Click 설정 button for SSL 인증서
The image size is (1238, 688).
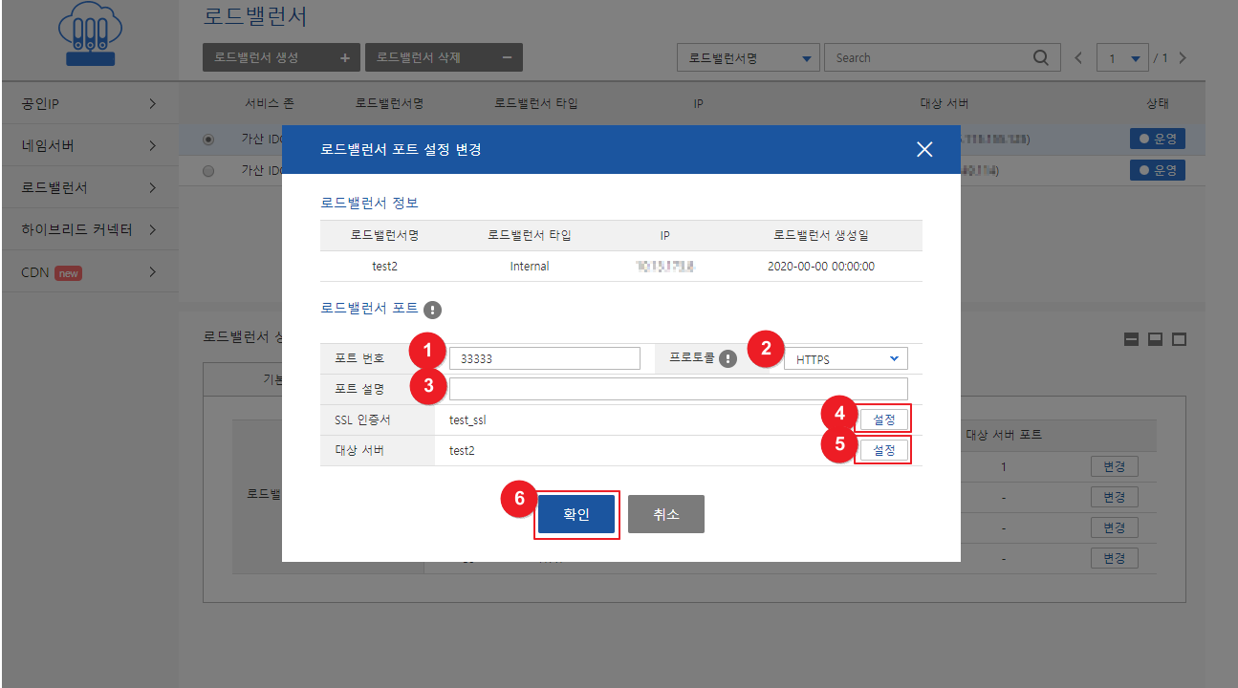coord(884,419)
